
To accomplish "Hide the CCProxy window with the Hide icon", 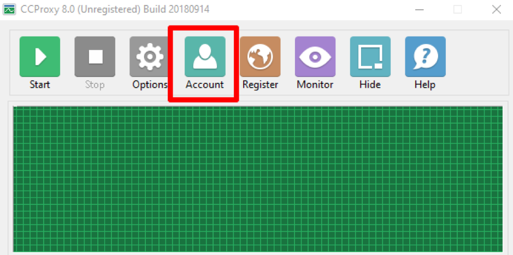I will (370, 57).
